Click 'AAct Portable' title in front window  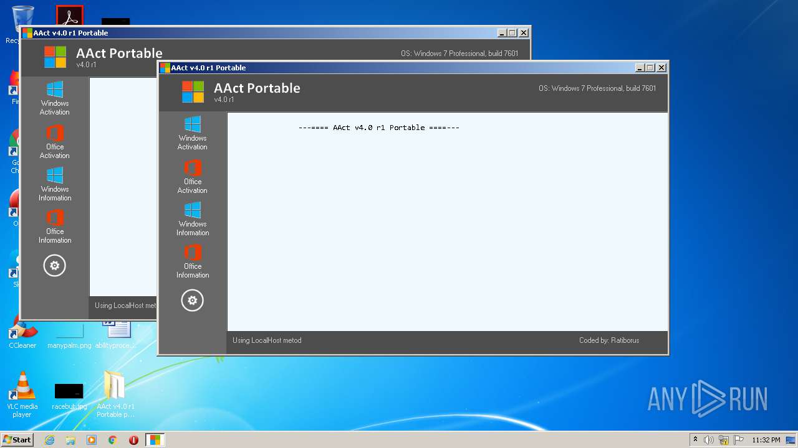pos(257,88)
